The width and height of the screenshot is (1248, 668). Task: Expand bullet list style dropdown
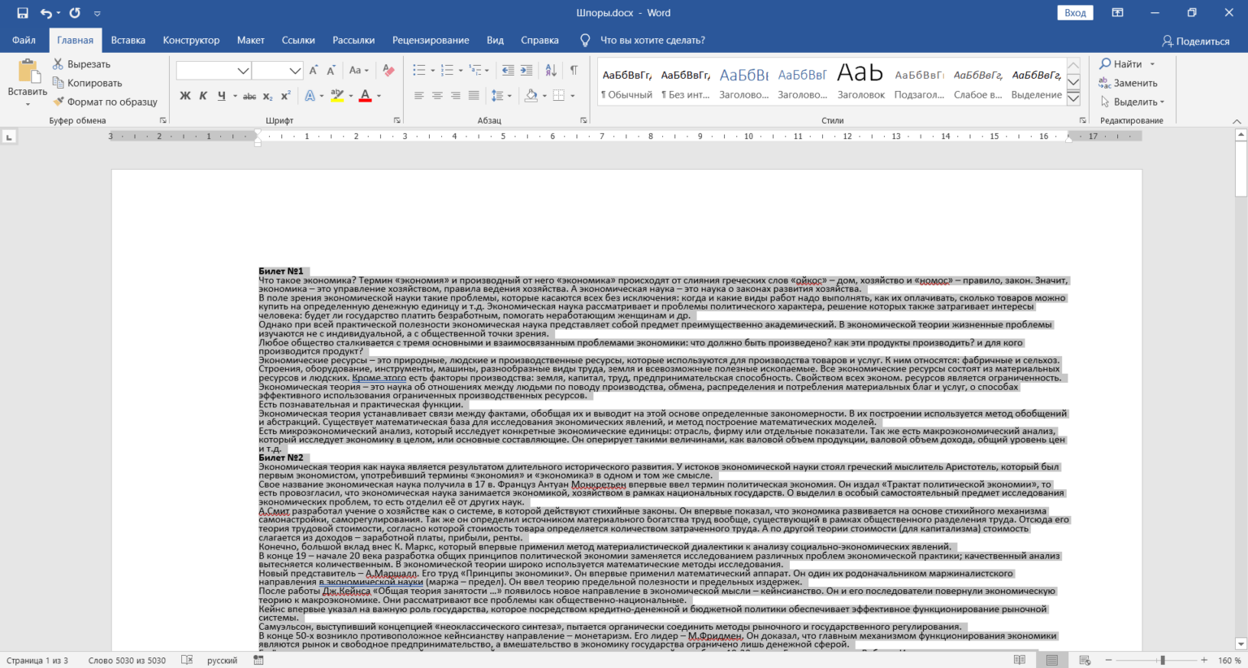433,71
